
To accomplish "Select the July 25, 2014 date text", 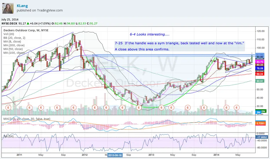I will [x=10, y=19].
